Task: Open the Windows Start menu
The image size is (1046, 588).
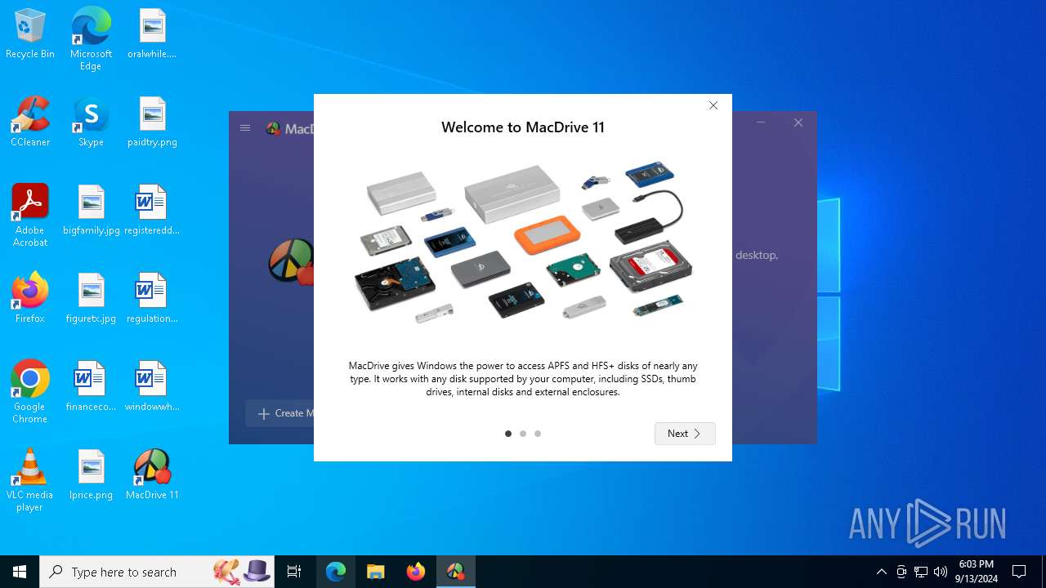Action: pyautogui.click(x=20, y=572)
